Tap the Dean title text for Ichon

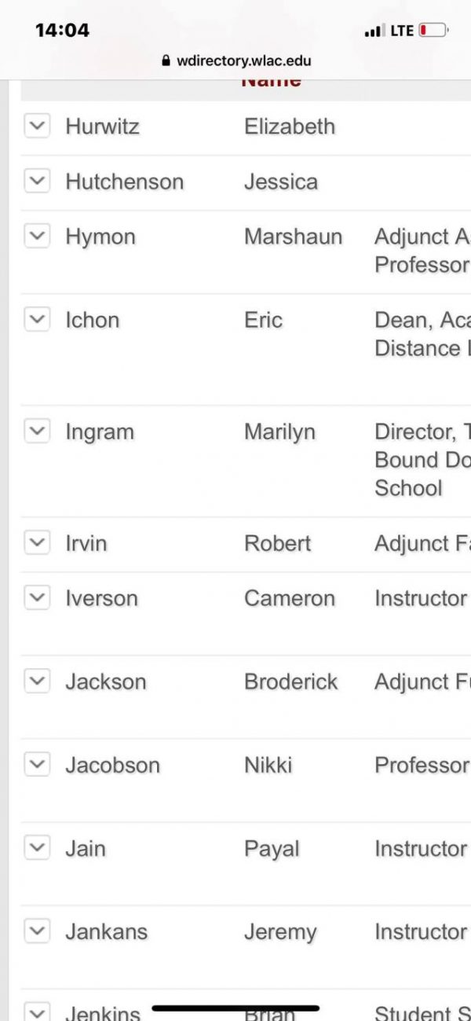tap(421, 333)
